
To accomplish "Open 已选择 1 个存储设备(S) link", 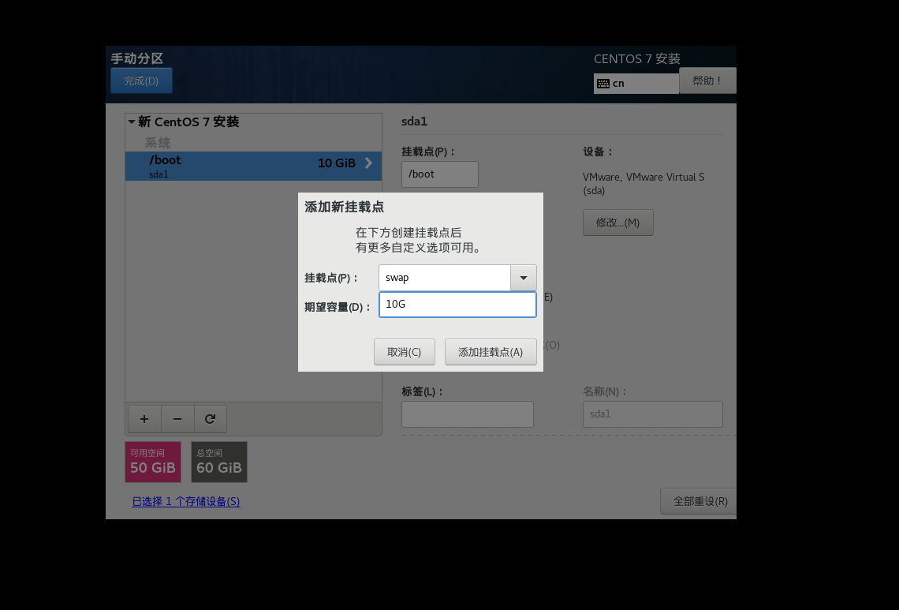I will pyautogui.click(x=186, y=501).
